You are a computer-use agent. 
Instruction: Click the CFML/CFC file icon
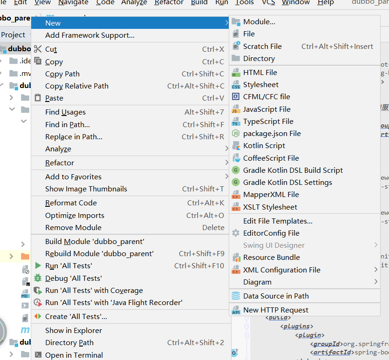tap(236, 96)
